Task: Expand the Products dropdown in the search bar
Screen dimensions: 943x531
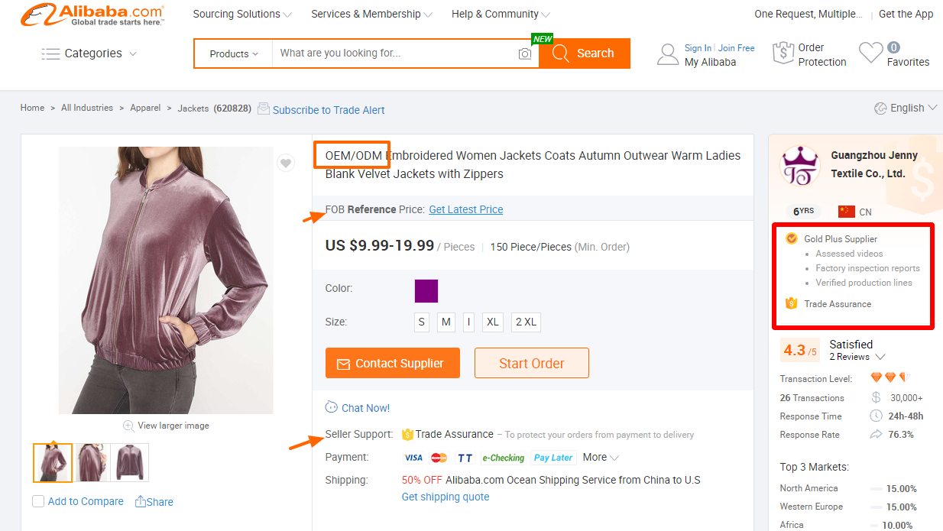Action: (233, 53)
